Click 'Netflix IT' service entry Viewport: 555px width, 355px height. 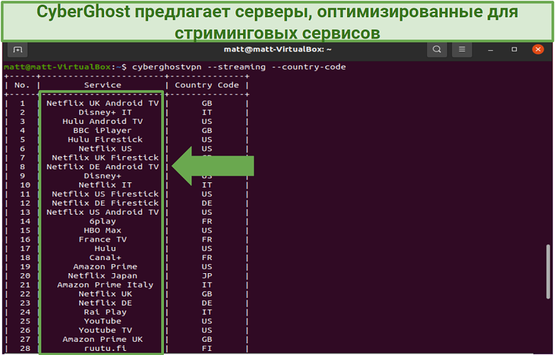(105, 185)
